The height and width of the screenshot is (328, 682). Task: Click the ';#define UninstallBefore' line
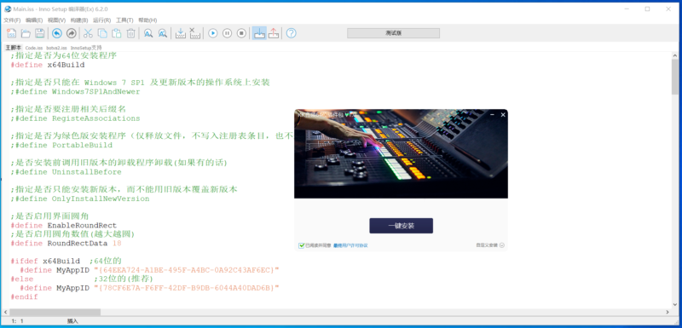[66, 172]
